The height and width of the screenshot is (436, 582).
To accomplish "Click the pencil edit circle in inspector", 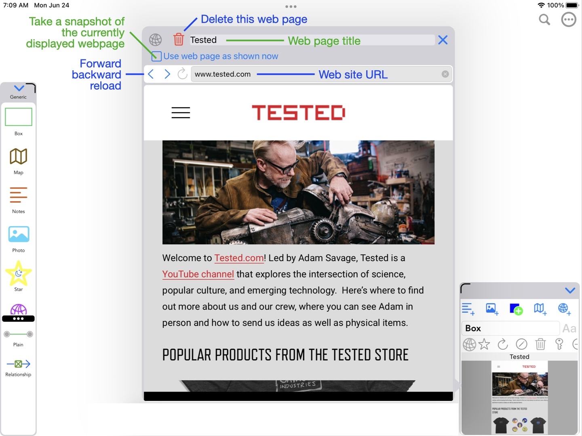I will (521, 344).
